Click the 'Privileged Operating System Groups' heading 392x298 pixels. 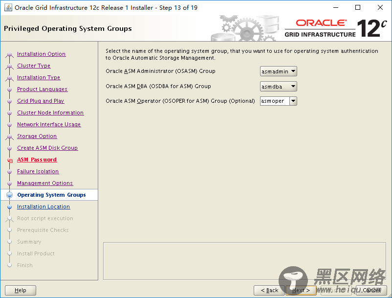[x=68, y=28]
